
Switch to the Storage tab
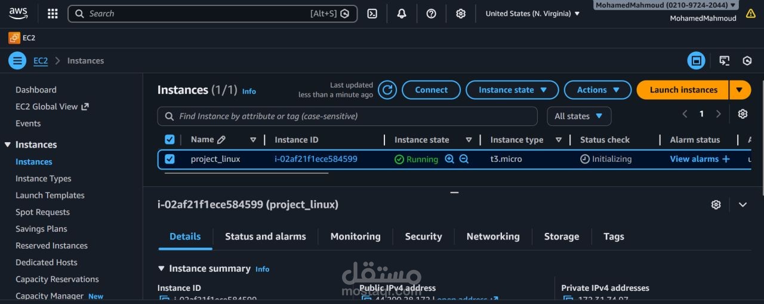(562, 237)
